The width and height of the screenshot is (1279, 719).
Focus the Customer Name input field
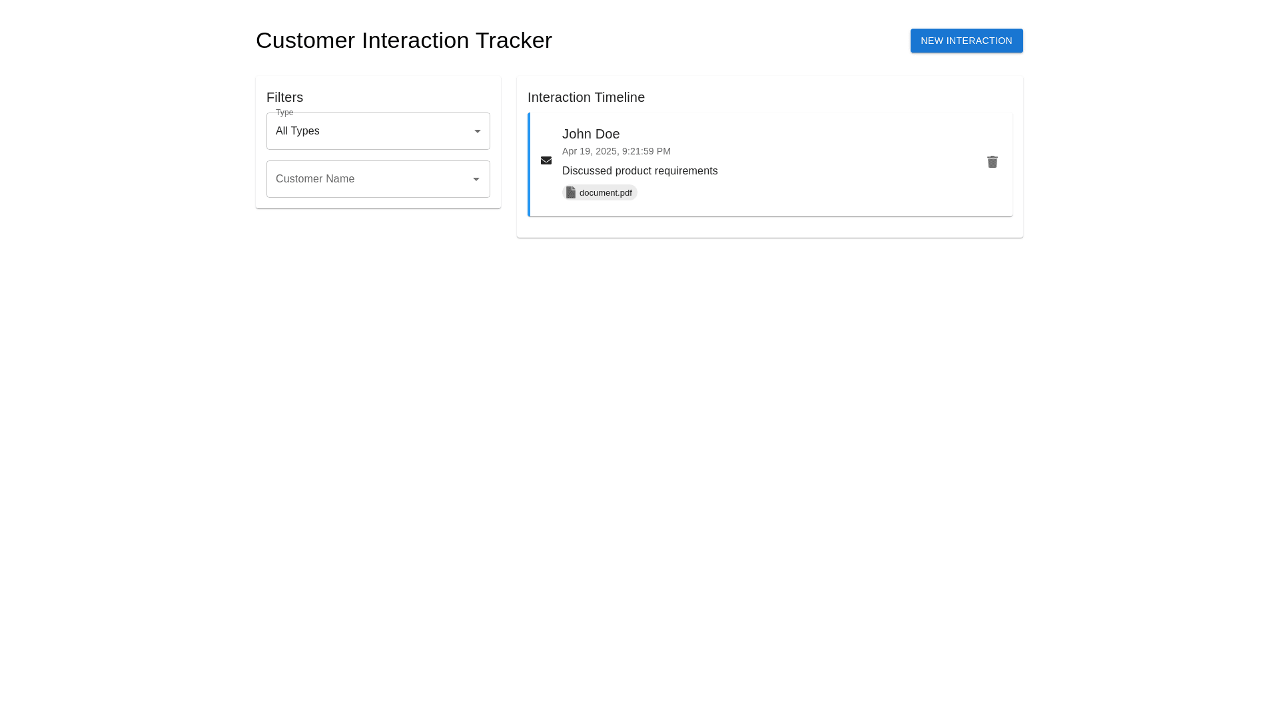tap(366, 179)
